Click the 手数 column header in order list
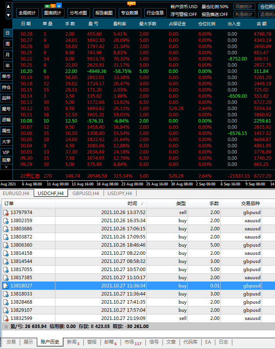 204,204
